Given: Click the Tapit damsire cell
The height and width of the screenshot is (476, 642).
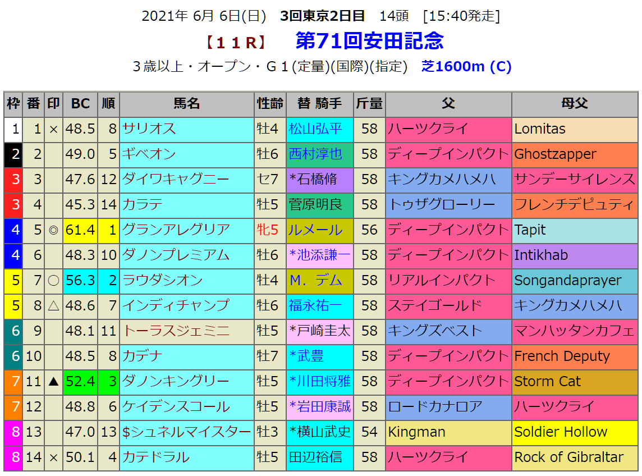Looking at the screenshot, I should pyautogui.click(x=530, y=230).
